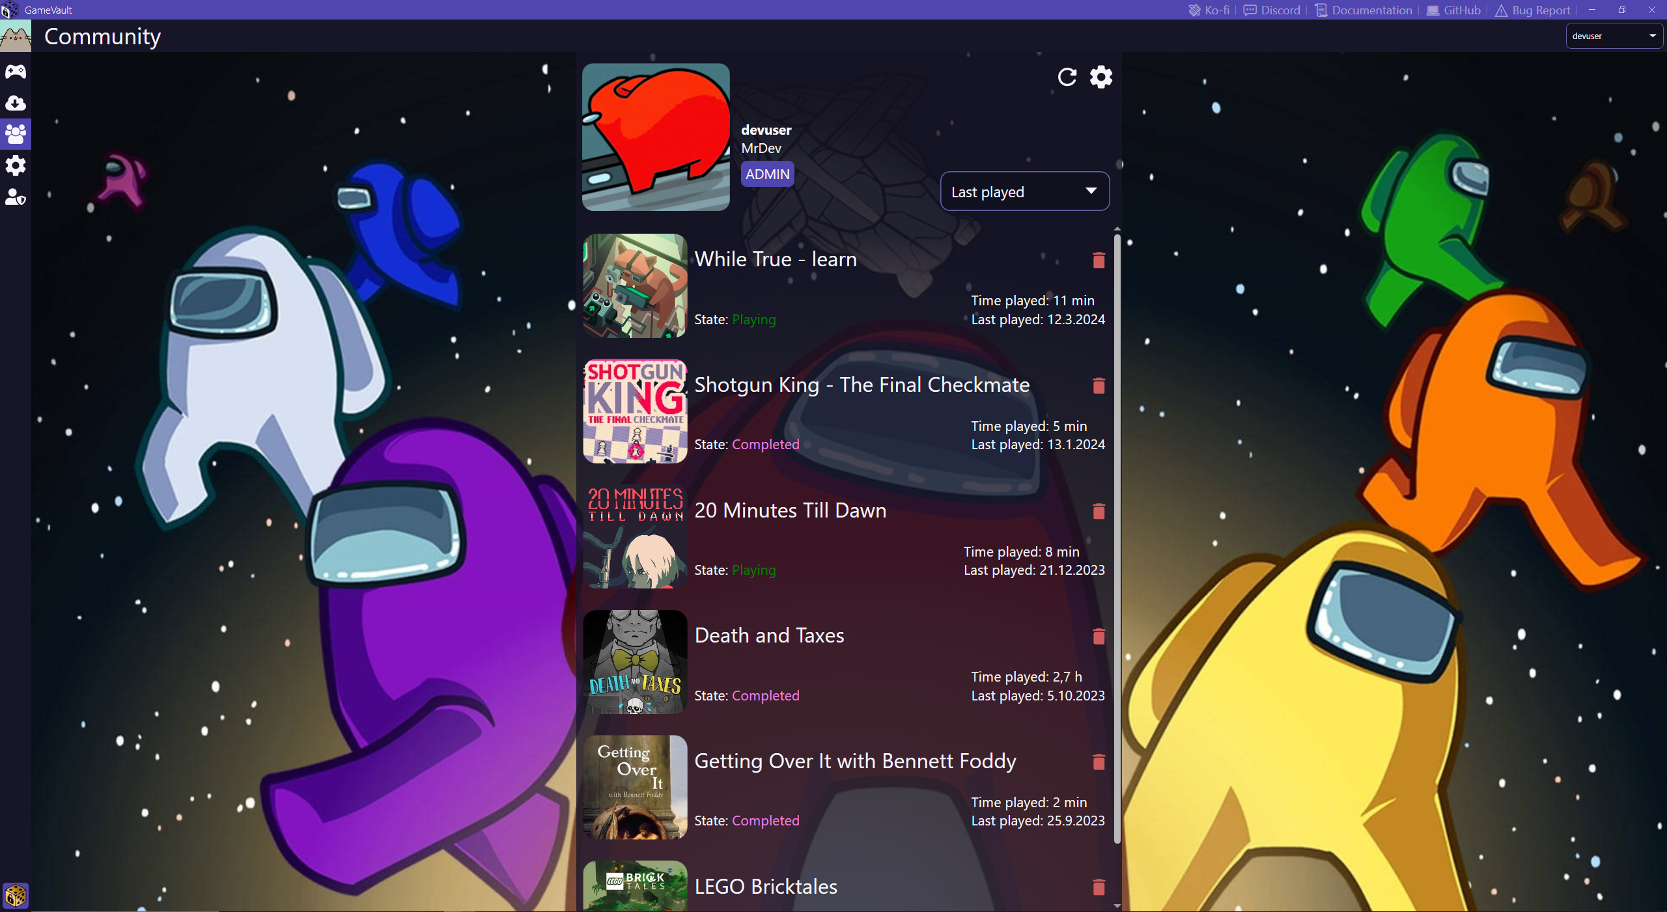Delete the Death and Taxes progress entry
The width and height of the screenshot is (1667, 912).
coord(1099,636)
